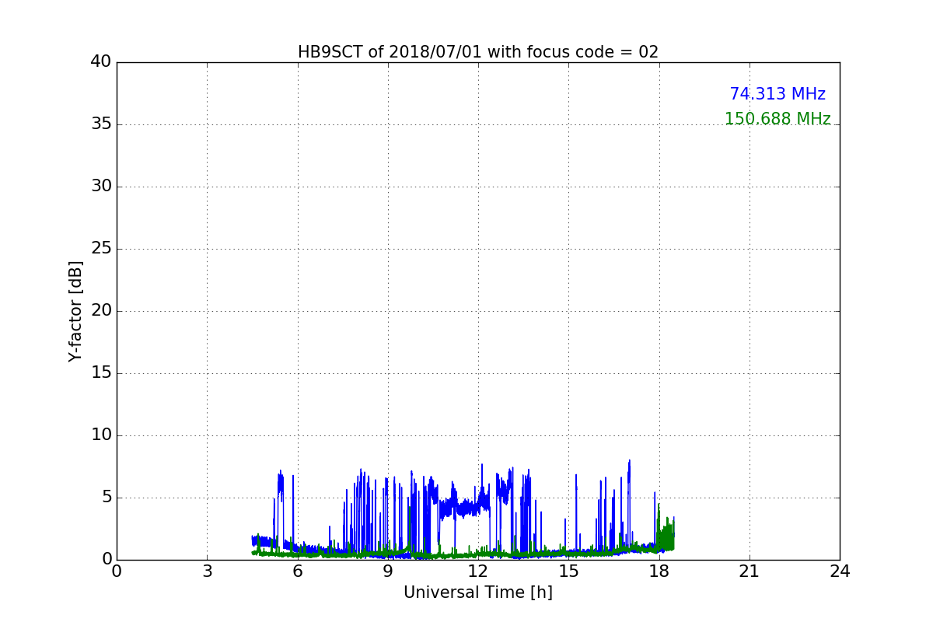Viewport: 933px width, 622px height.
Task: Select the blue '74.313 MHz' legend label
Action: pyautogui.click(x=777, y=94)
